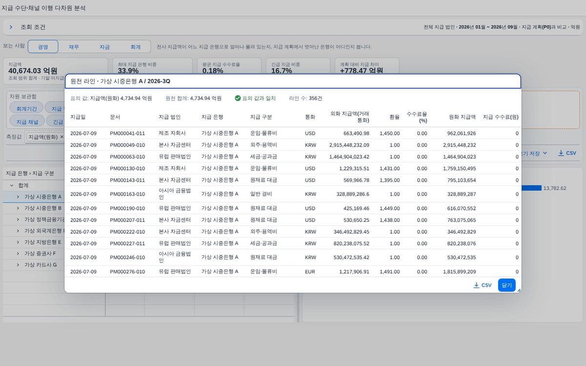This screenshot has width=586, height=366.
Task: Collapse the 합계 tree node
Action: (12, 185)
